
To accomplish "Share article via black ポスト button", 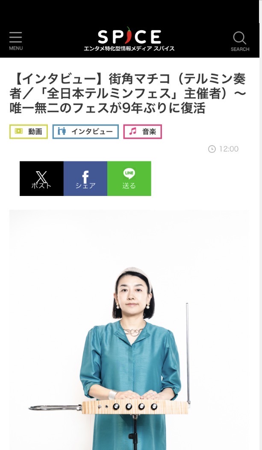I will [41, 178].
